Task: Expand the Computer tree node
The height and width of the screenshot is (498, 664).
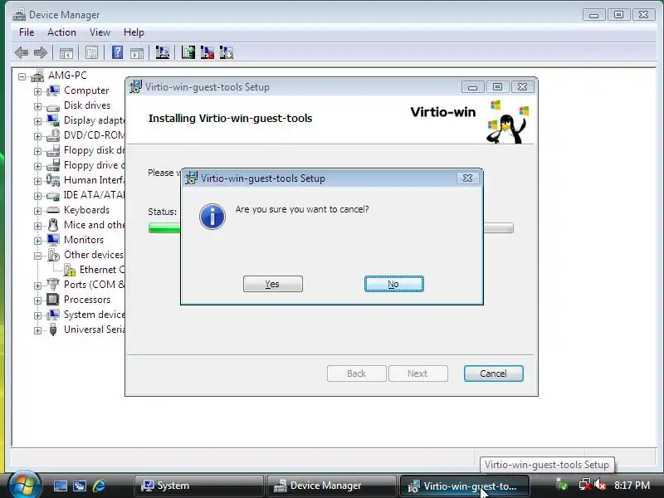Action: tap(37, 91)
